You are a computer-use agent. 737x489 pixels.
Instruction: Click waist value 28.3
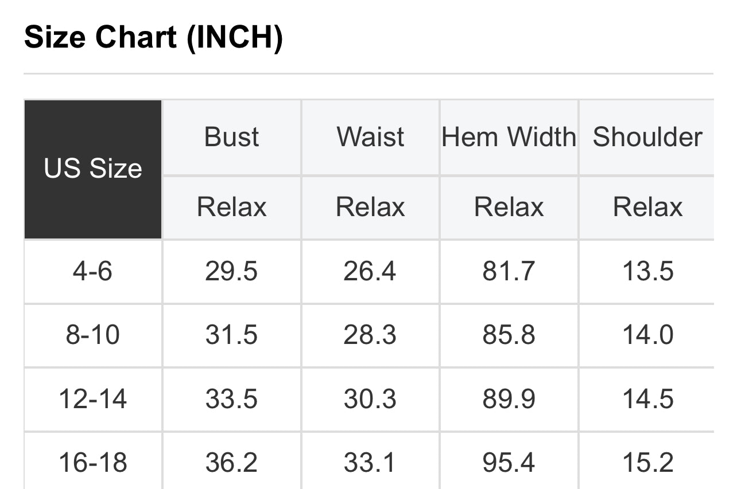[x=370, y=335]
